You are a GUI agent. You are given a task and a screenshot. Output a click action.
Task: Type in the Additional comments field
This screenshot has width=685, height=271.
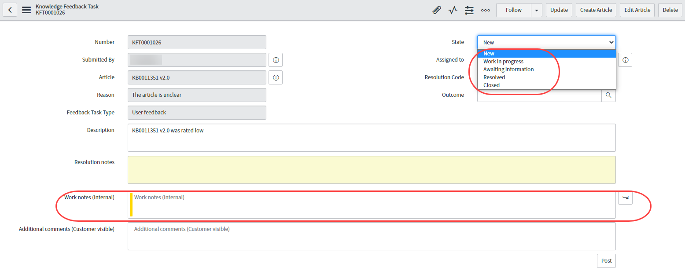tap(371, 236)
